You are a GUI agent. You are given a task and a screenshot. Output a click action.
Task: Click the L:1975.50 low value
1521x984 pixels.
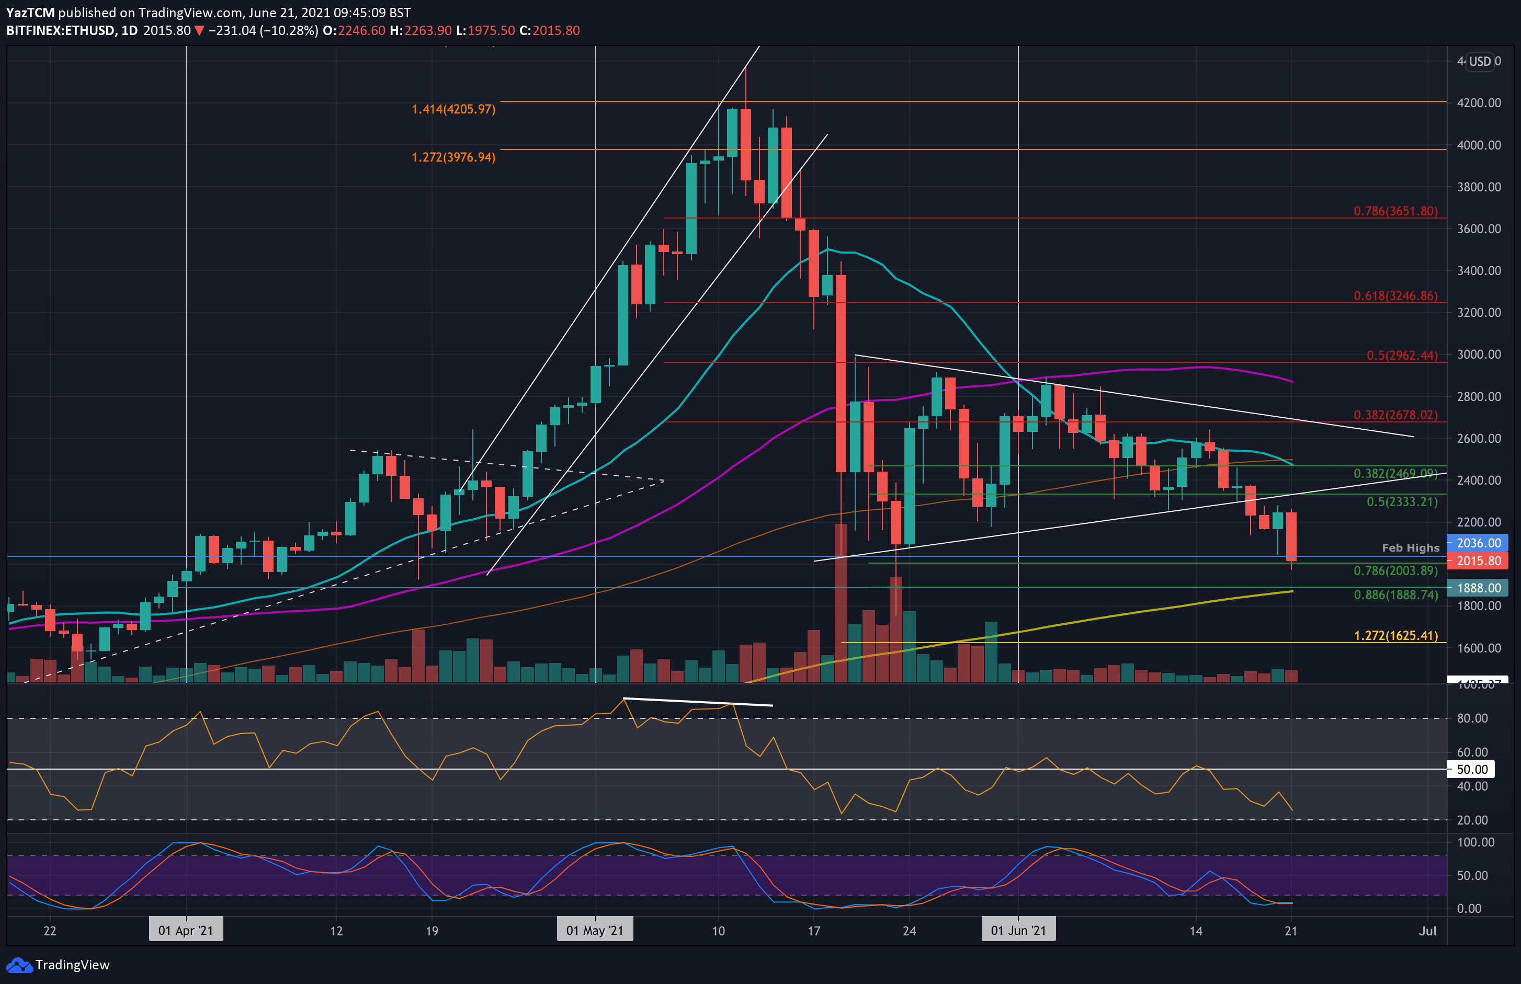[485, 31]
